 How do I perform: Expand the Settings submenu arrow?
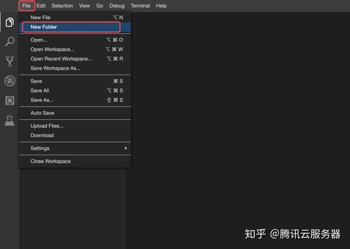tap(126, 148)
